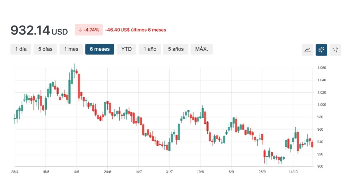Viewport: 350px width, 196px height.
Task: Select the 1 día time range
Action: click(x=21, y=49)
